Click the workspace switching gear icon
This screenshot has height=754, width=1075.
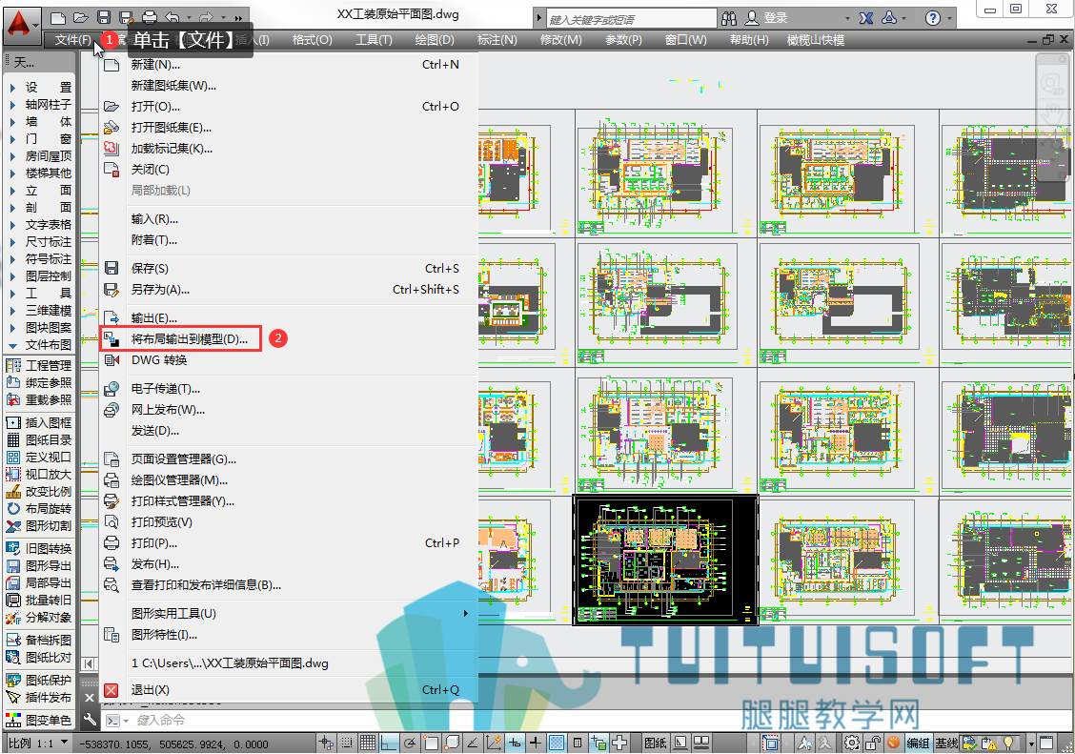(x=851, y=743)
